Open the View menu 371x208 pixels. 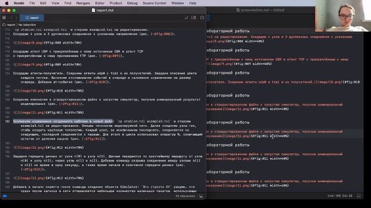[x=56, y=3]
